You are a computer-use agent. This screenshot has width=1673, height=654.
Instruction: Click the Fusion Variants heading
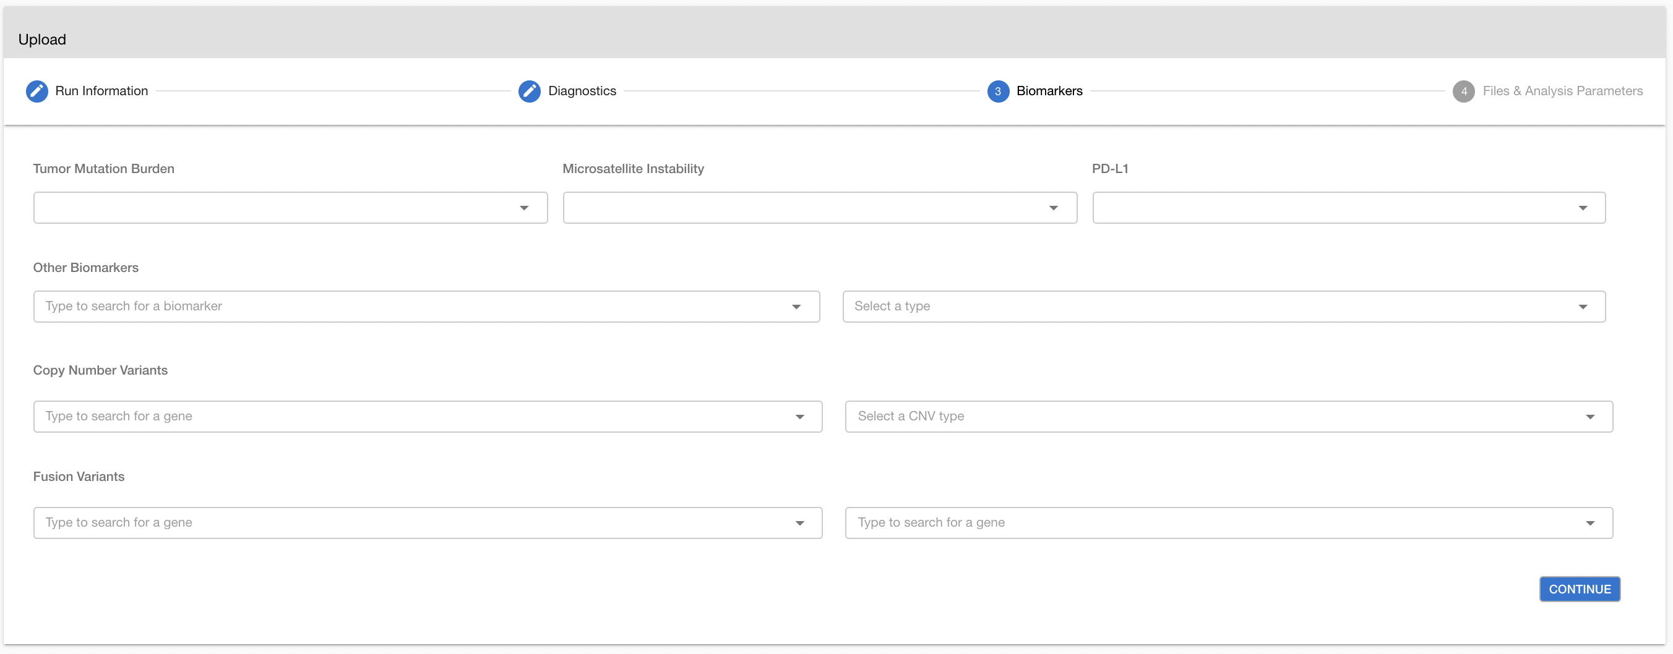click(x=79, y=477)
